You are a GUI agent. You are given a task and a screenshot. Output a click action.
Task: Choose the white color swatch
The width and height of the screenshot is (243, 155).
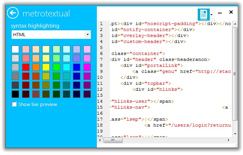coord(15,49)
